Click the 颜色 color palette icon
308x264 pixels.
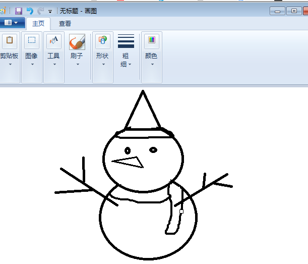tap(152, 41)
